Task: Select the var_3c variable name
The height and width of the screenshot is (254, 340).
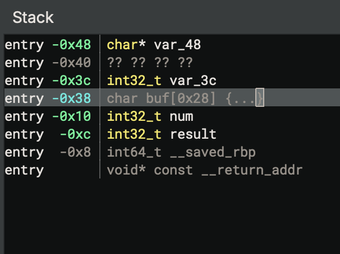Action: point(193,80)
